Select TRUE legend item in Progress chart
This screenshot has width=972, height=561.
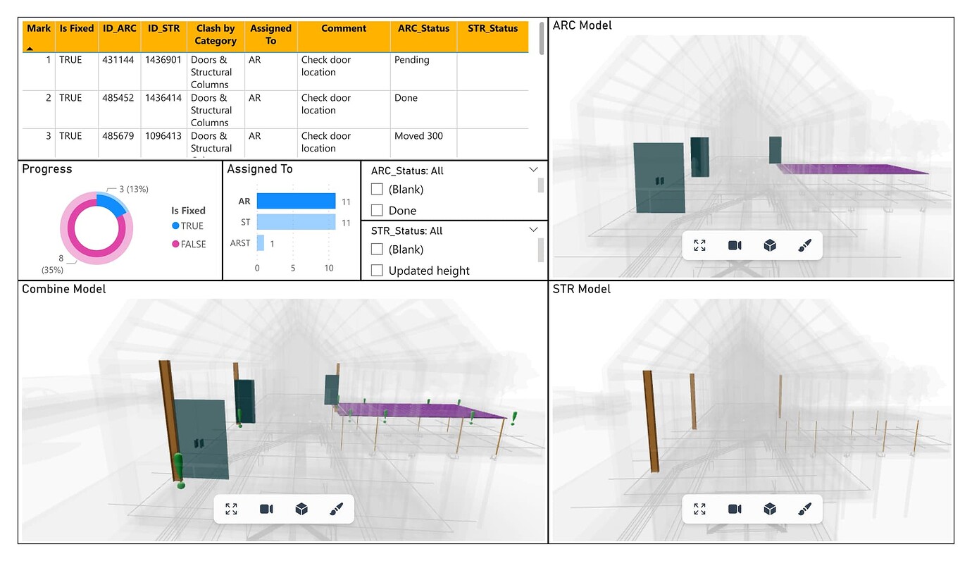coord(187,226)
